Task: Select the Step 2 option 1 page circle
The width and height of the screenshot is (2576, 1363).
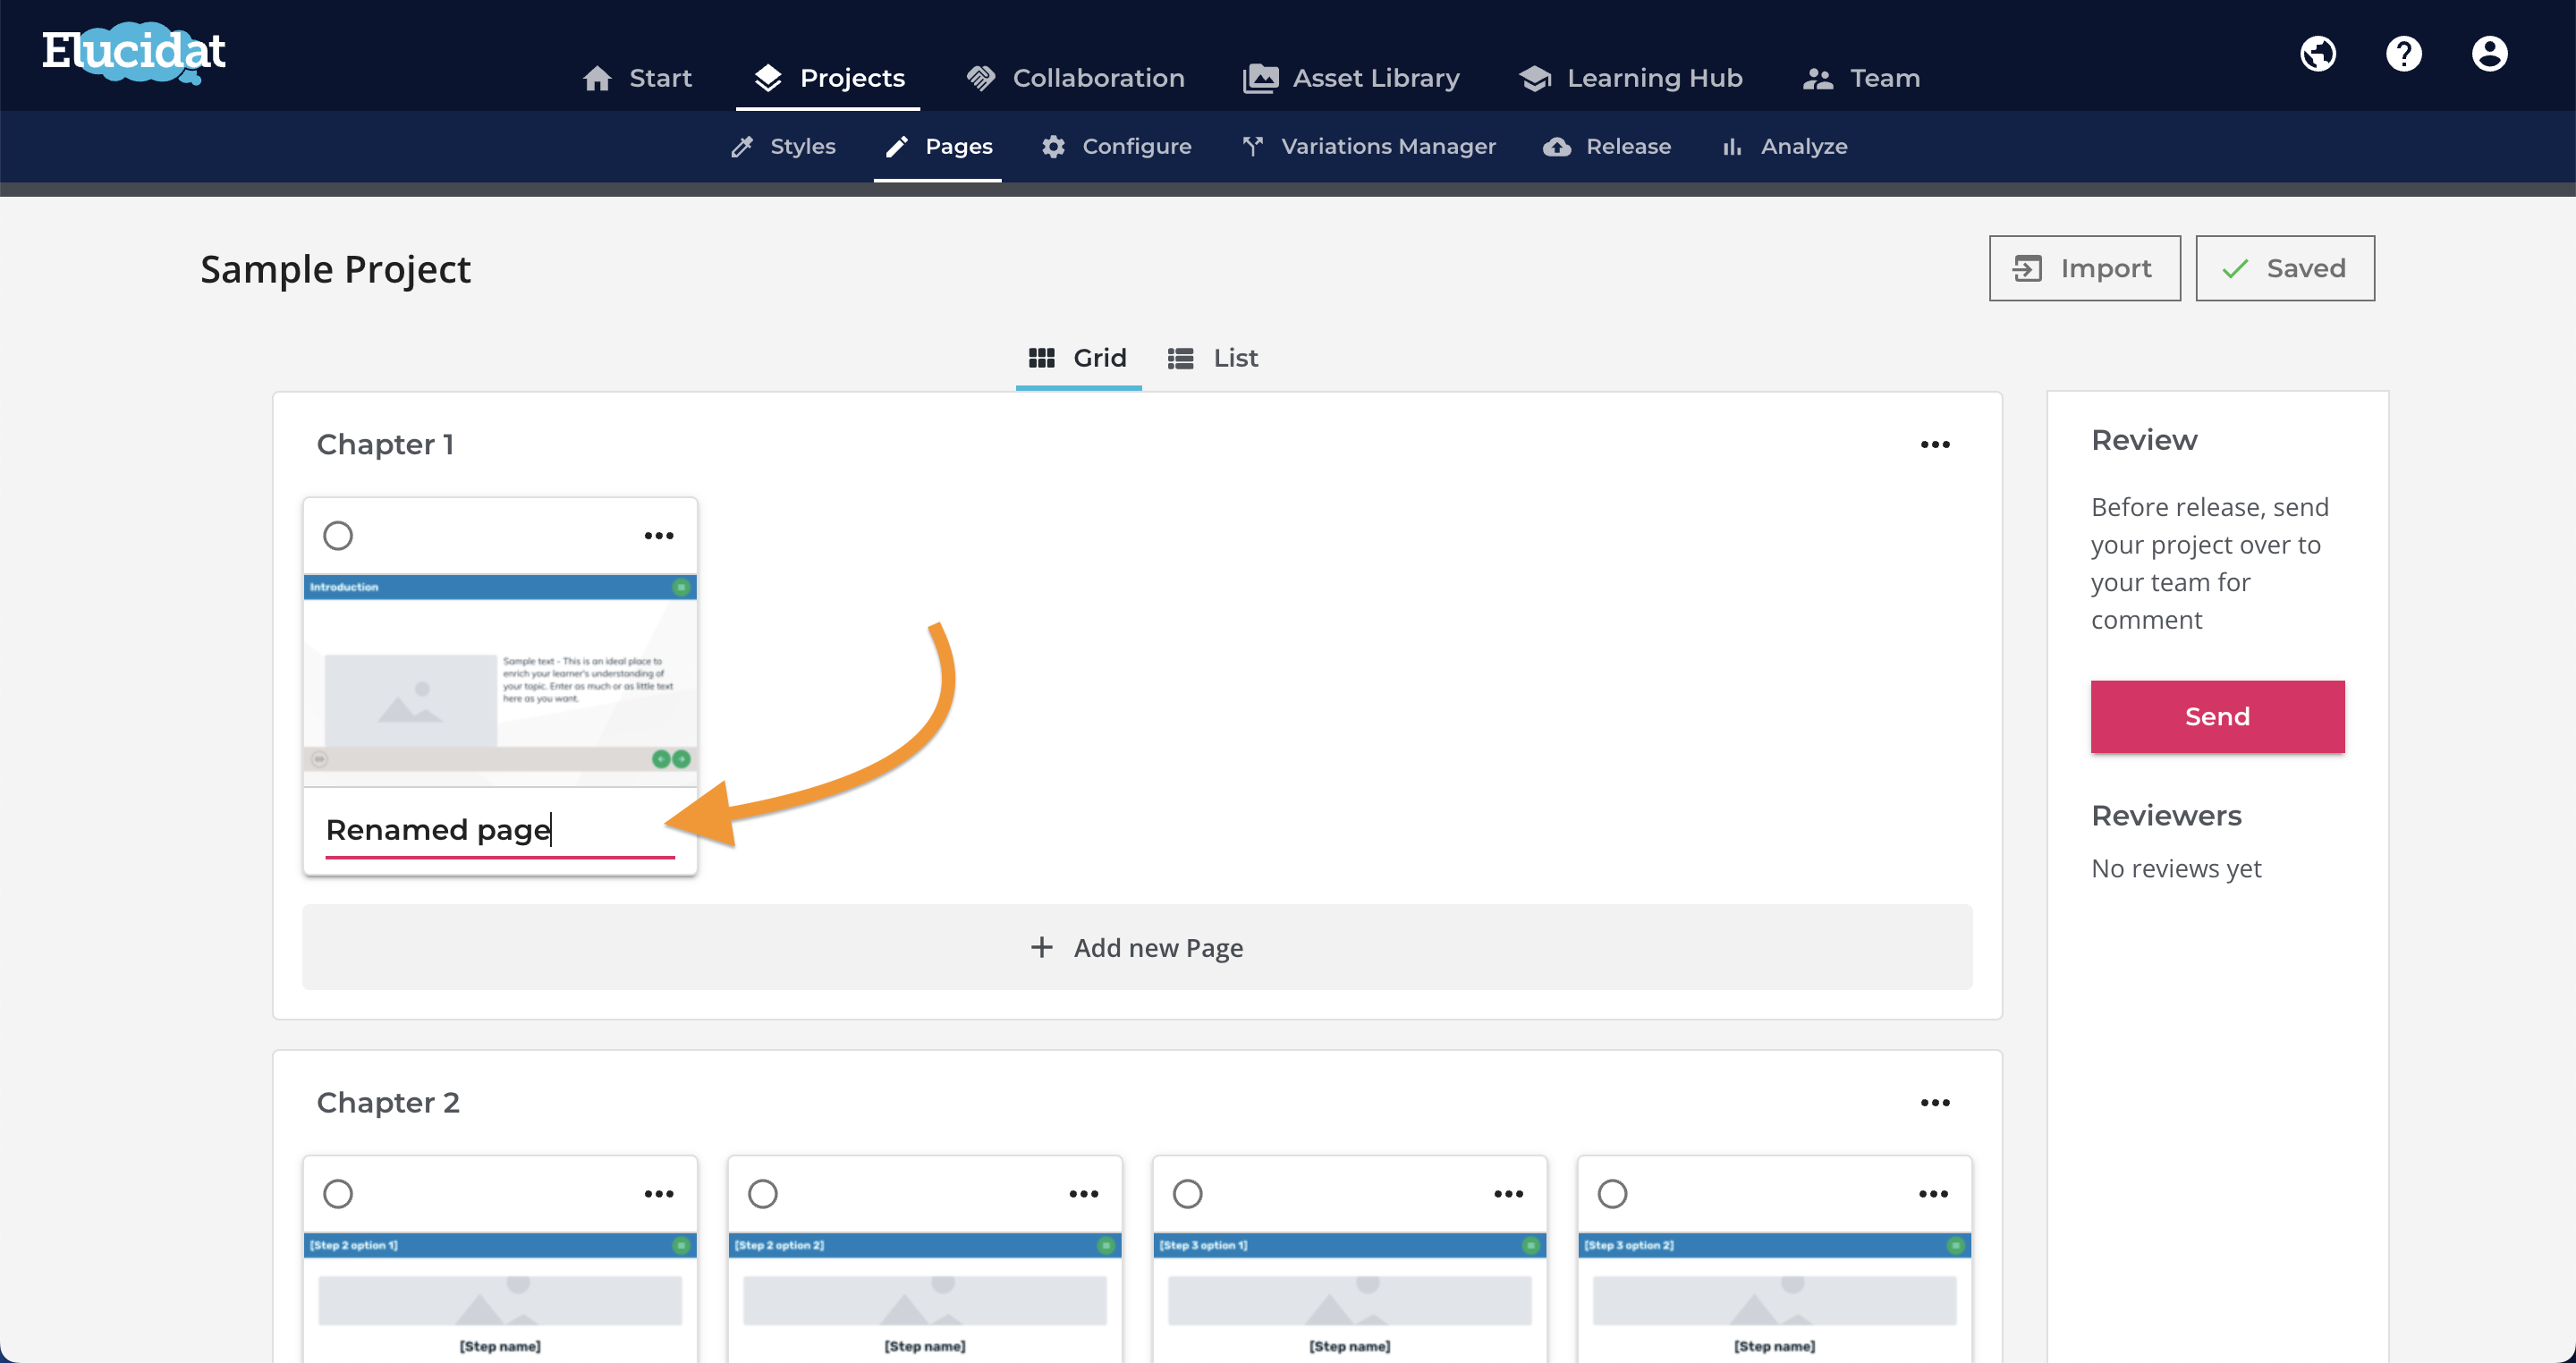Action: coord(338,1194)
